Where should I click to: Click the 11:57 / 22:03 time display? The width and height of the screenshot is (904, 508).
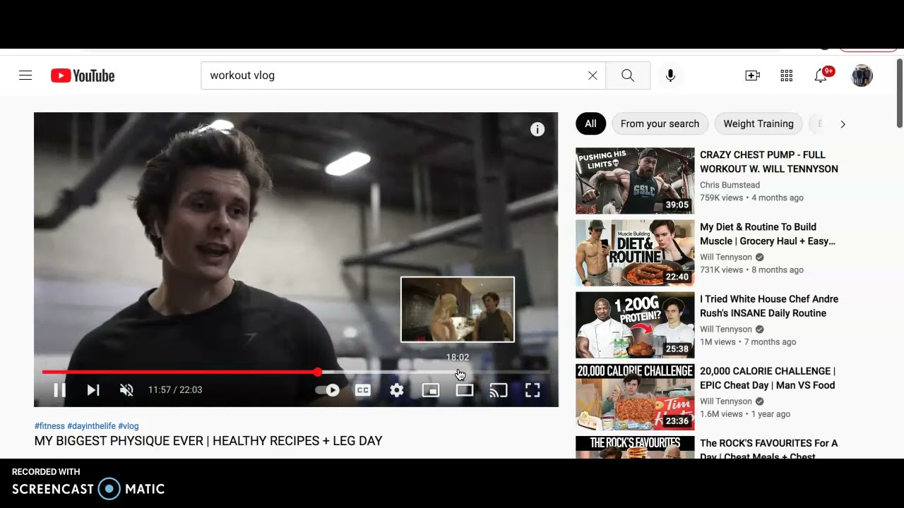point(175,389)
